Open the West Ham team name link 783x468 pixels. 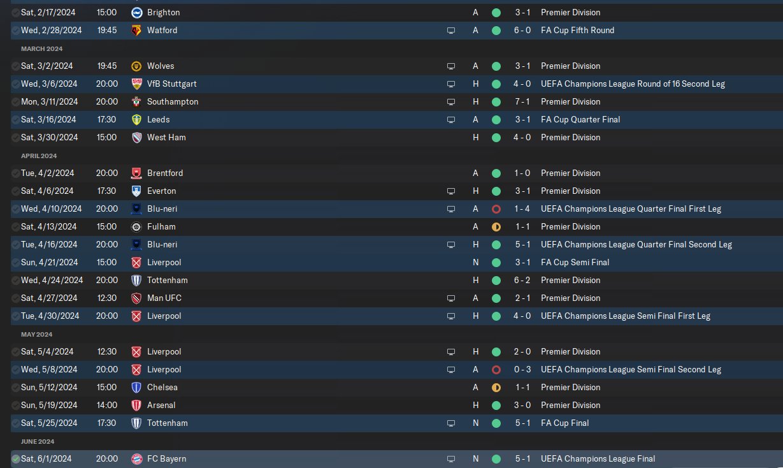[166, 137]
